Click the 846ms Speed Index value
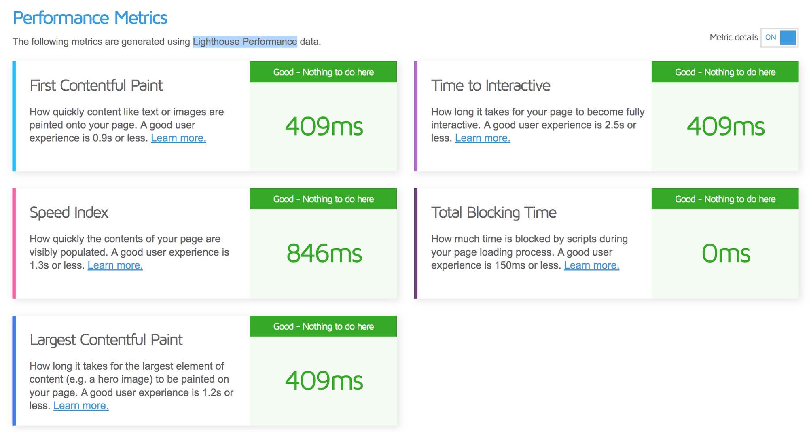The height and width of the screenshot is (432, 809). coord(324,254)
